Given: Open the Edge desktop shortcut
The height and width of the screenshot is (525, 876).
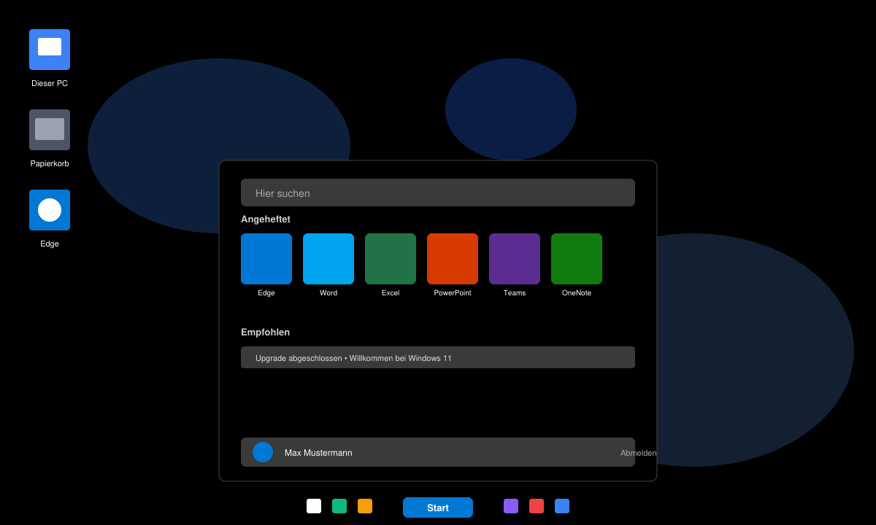Looking at the screenshot, I should (x=50, y=210).
